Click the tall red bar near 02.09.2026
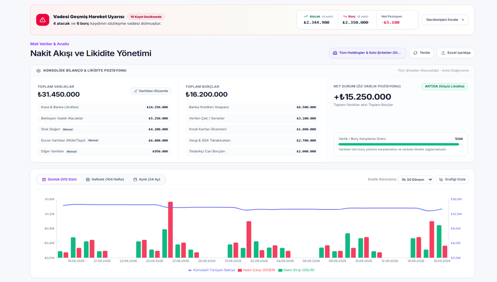 (x=249, y=239)
